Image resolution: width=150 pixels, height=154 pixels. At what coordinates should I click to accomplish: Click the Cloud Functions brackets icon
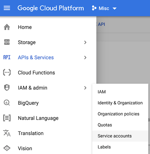pyautogui.click(x=7, y=72)
